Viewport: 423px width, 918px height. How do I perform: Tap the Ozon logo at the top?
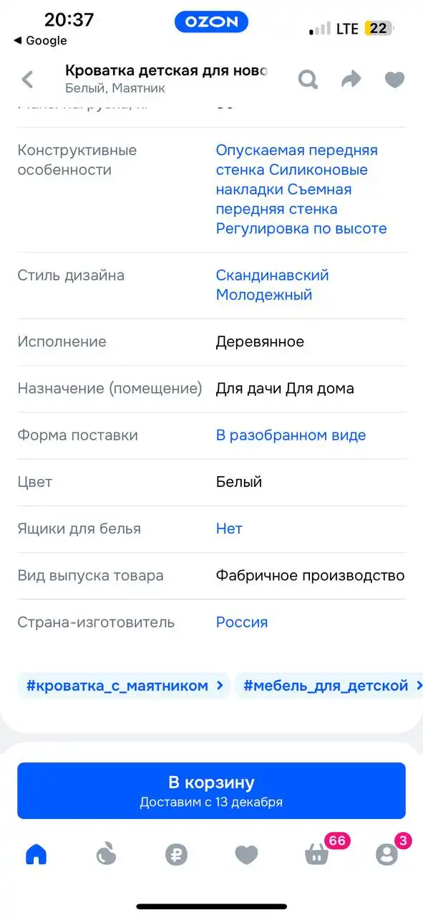click(x=211, y=22)
